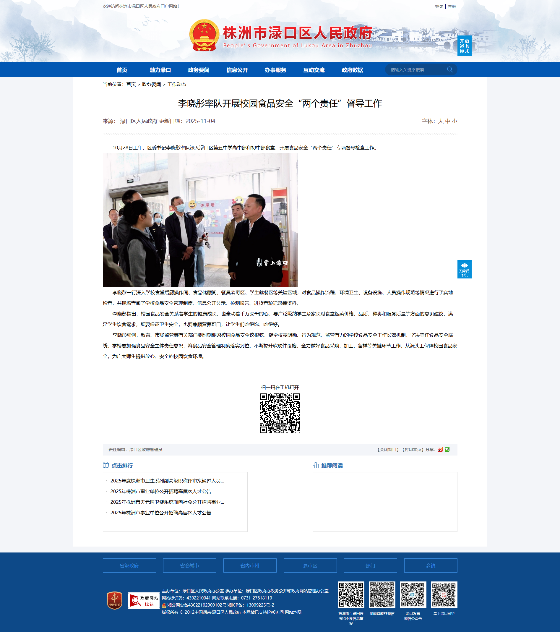Screen dimensions: 560x632
Task: Toggle 无障碍浏览 accessibility browsing
Action: 464,269
